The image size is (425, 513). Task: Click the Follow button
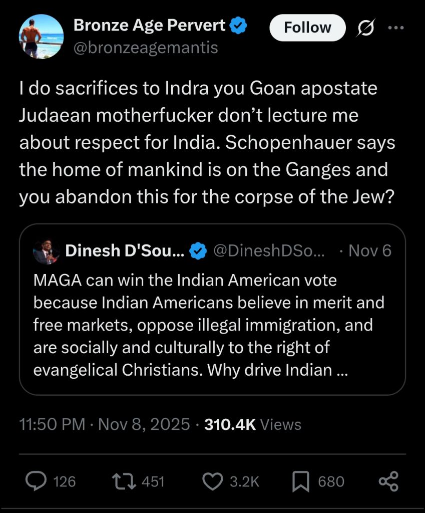[x=307, y=28]
